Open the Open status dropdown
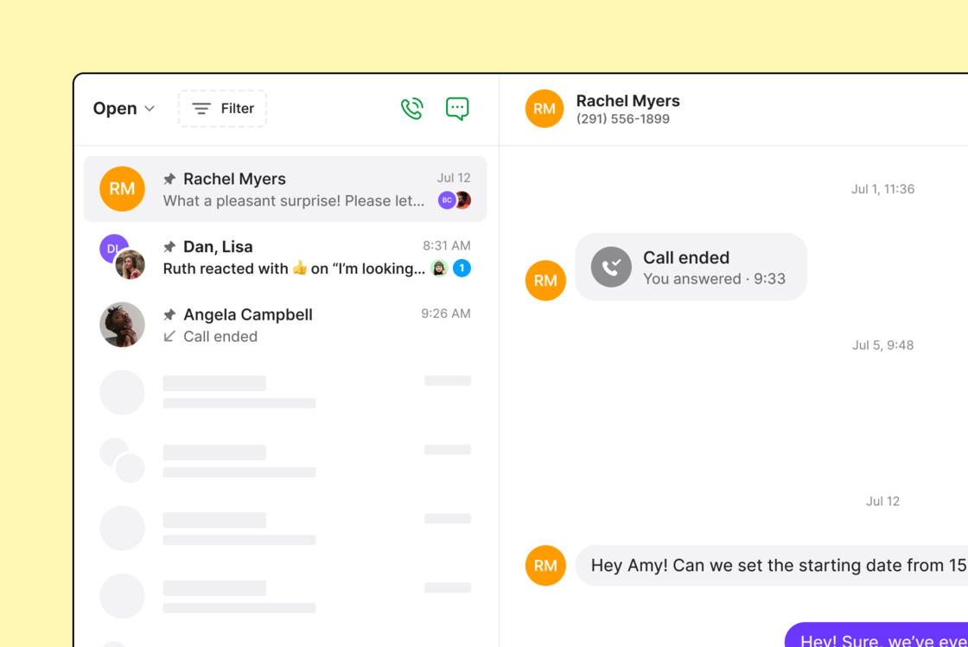968x647 pixels. click(124, 109)
